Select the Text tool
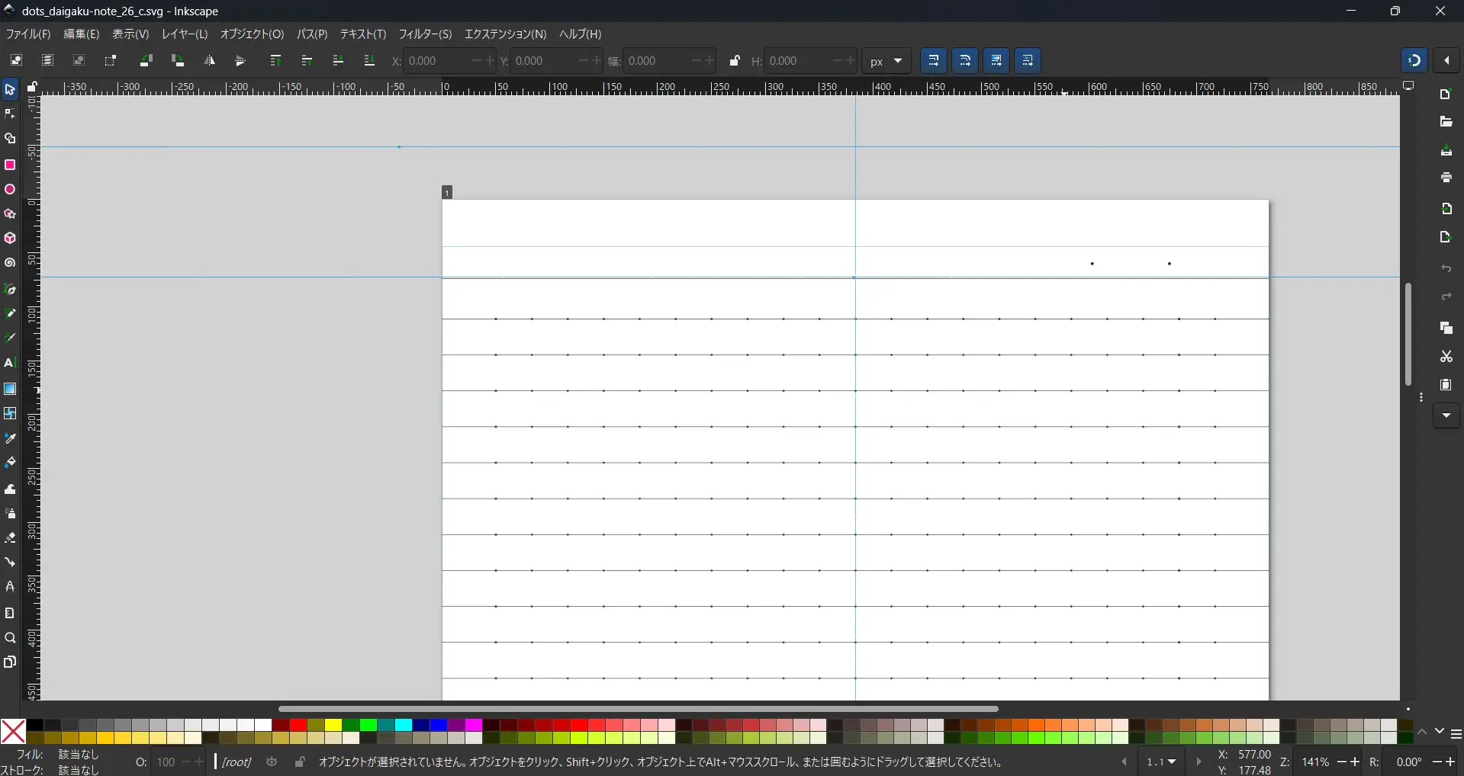 click(x=10, y=363)
